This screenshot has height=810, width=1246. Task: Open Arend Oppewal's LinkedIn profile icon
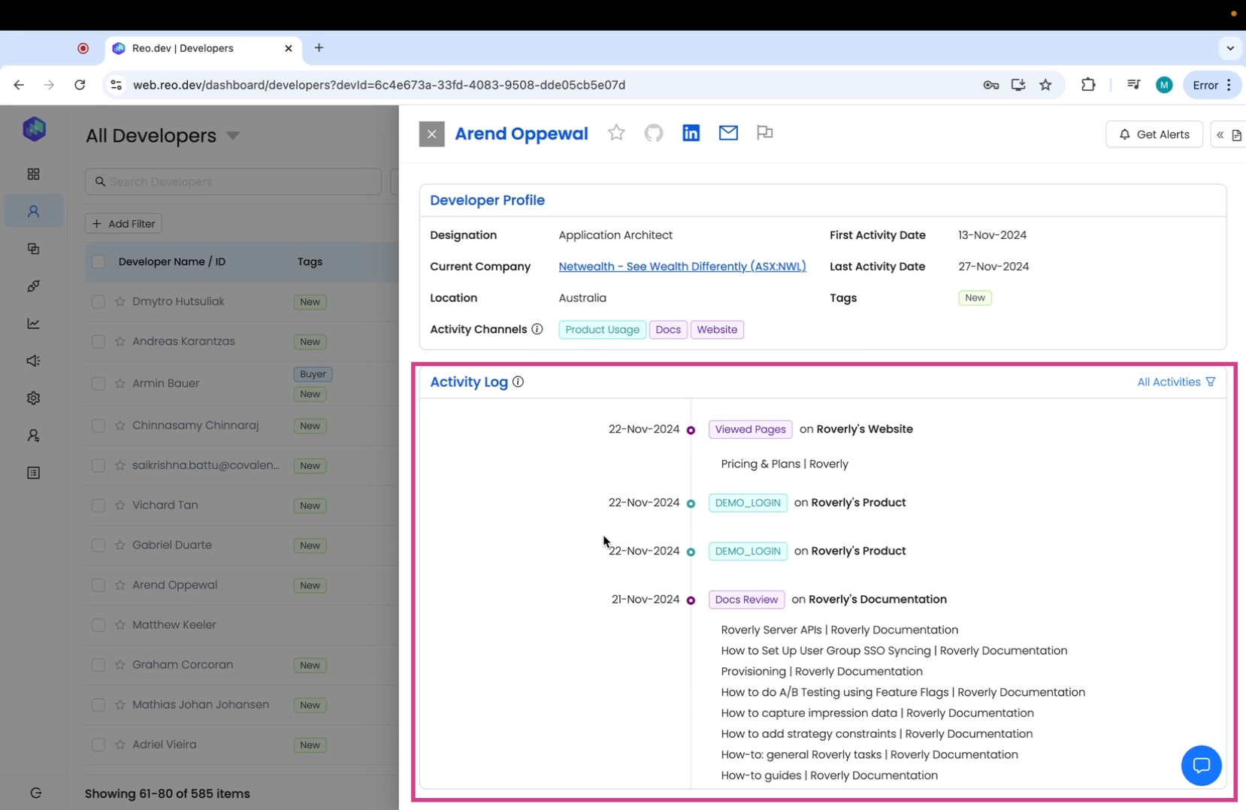click(x=691, y=133)
